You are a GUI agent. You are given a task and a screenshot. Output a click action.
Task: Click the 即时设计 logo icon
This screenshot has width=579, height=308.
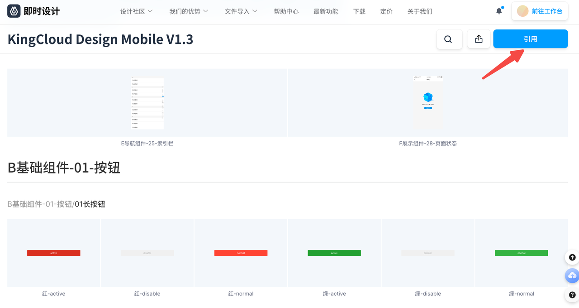click(14, 11)
